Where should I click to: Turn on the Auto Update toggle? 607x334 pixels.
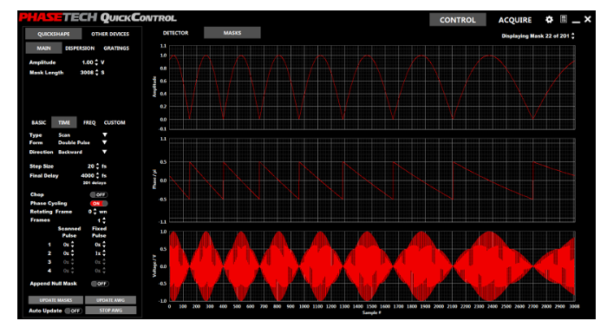coord(73,311)
